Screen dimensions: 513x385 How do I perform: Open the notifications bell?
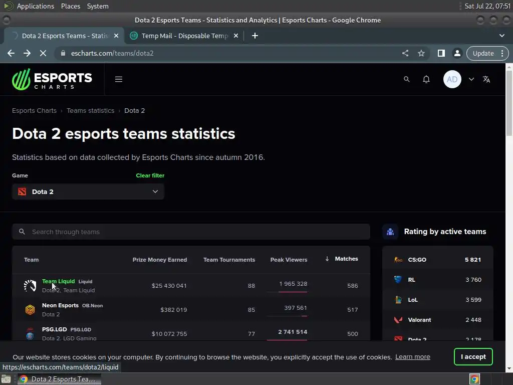(x=426, y=79)
